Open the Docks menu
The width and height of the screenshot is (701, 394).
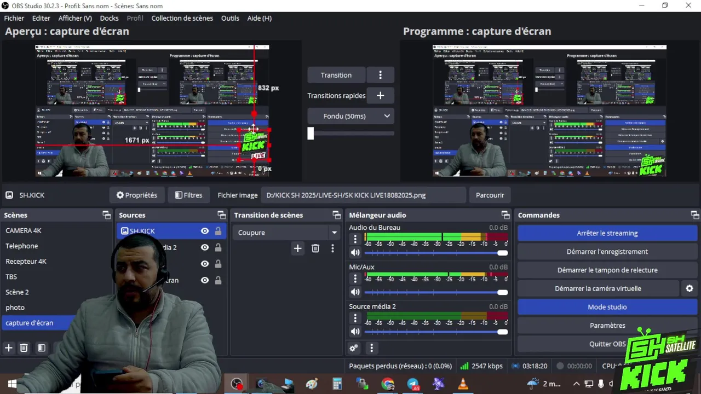point(109,18)
